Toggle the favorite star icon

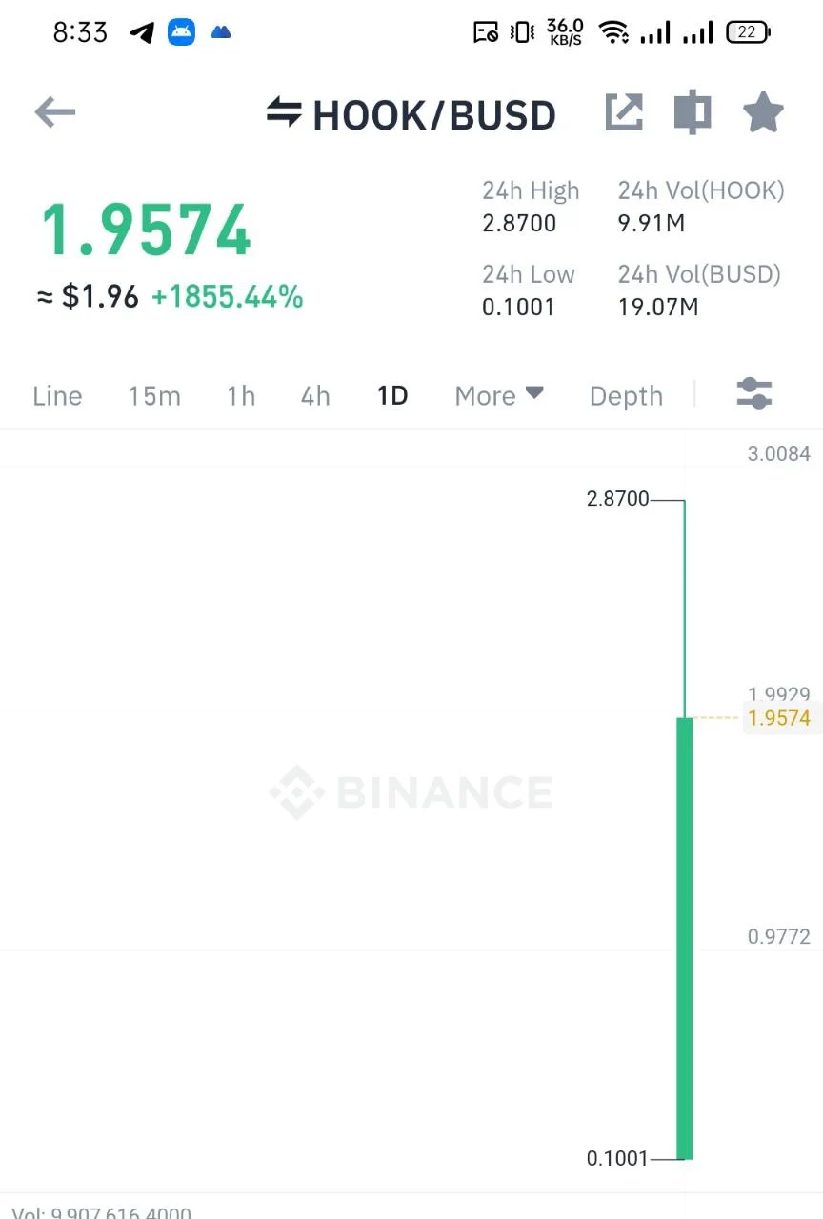click(763, 112)
